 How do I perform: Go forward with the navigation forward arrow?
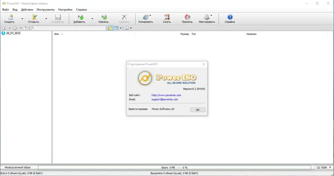(15, 28)
